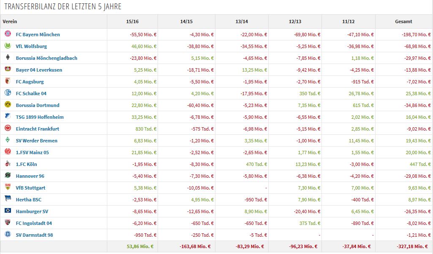
Task: Open the SV Werder Bremen link
Action: tap(36, 141)
